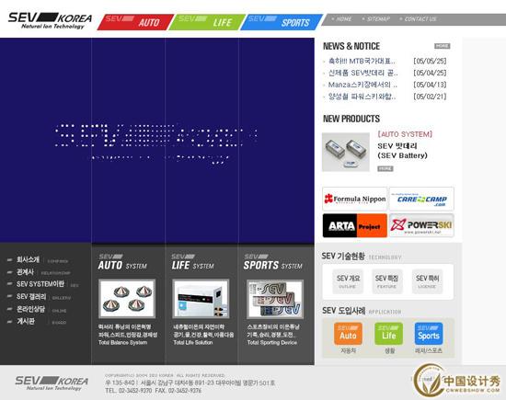Click the AUTO System cone products image

(127, 299)
